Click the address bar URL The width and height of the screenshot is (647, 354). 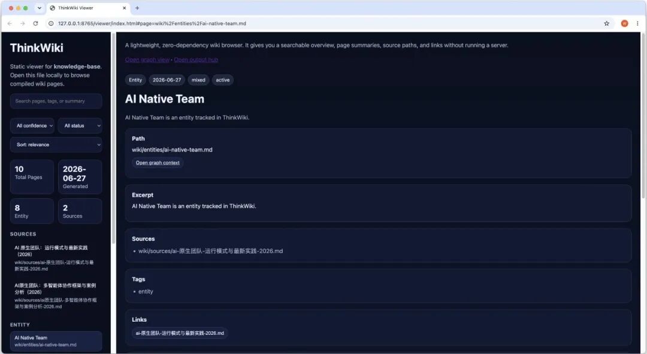point(152,23)
